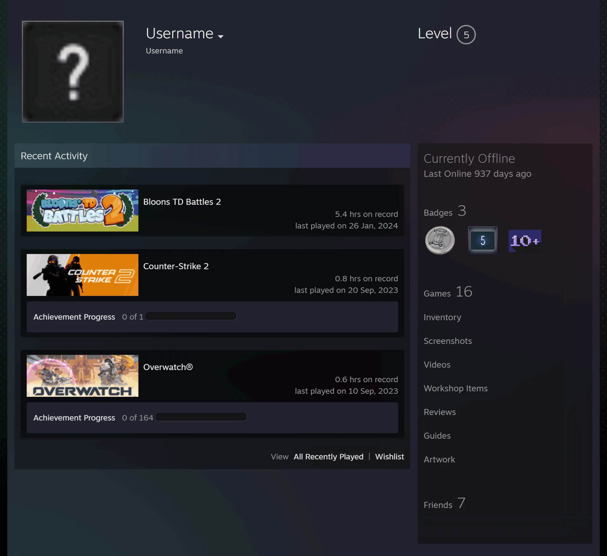Open the Bloons TD Battles 2 title link
The image size is (607, 556).
(182, 202)
